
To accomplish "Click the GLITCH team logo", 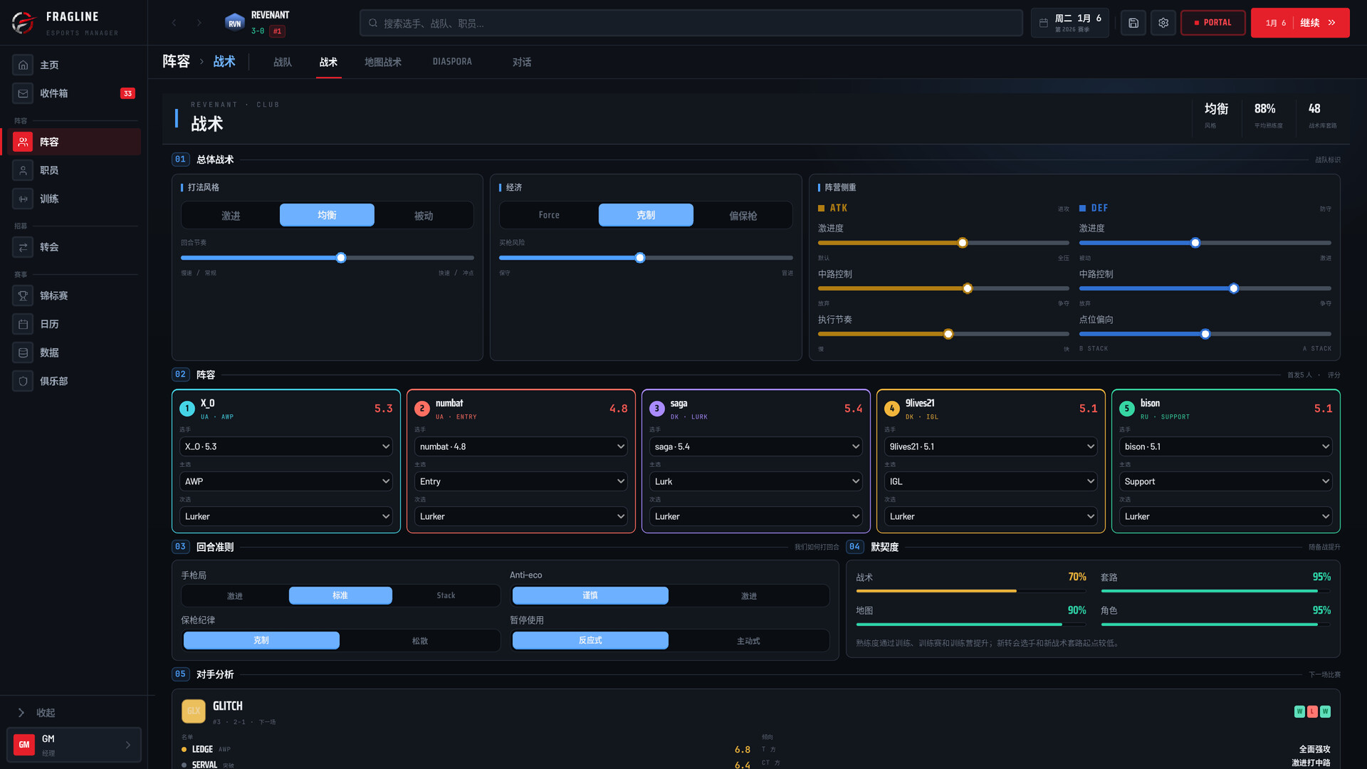I will [x=194, y=711].
